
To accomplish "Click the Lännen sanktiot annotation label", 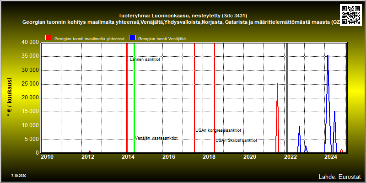I will point(145,59).
